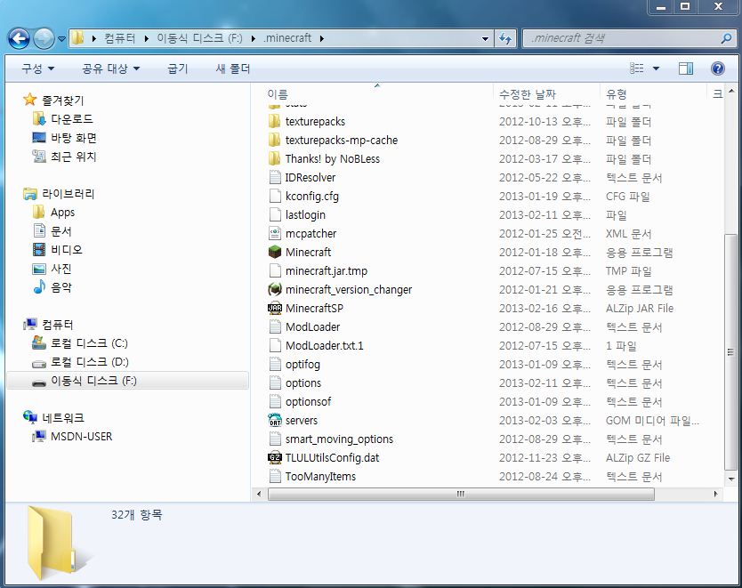Viewport: 742px width, 588px height.
Task: Click the minecraft_version_changer application icon
Action: click(275, 289)
